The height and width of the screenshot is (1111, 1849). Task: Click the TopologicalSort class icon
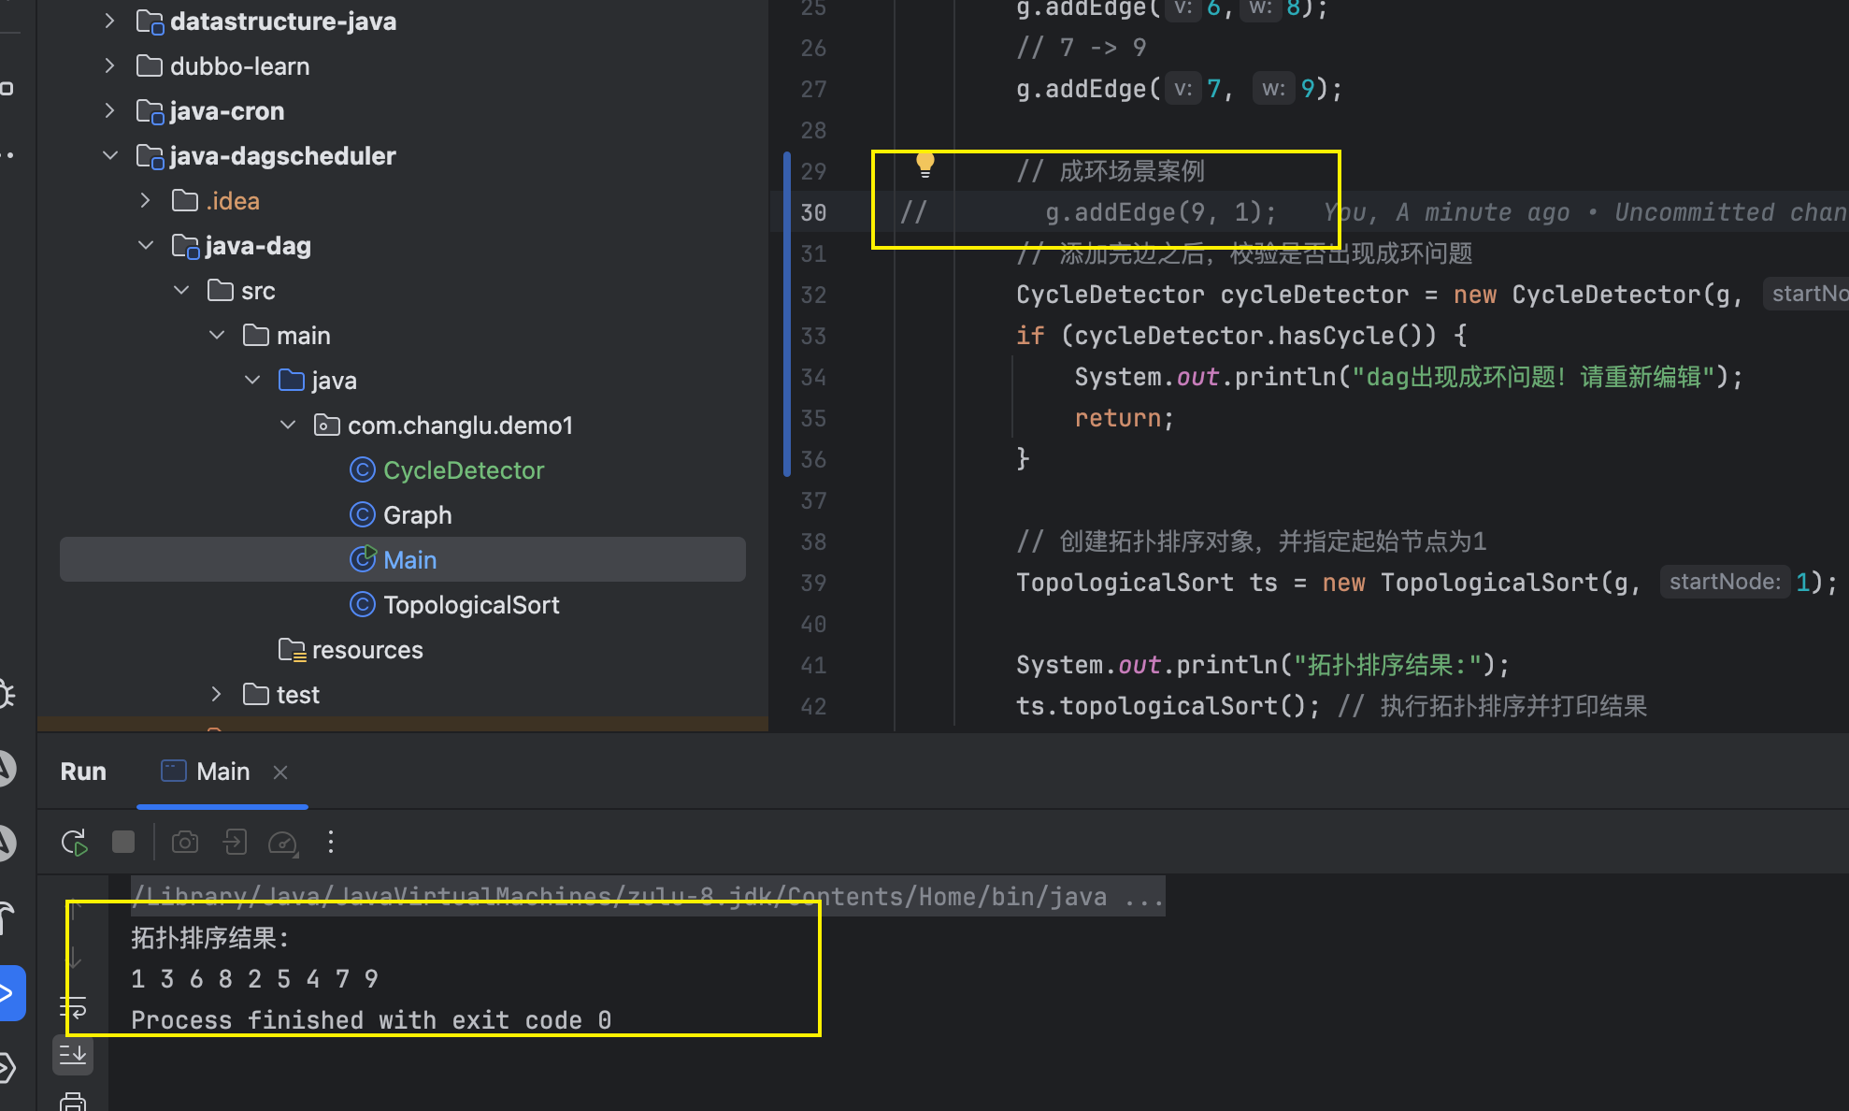click(x=363, y=604)
